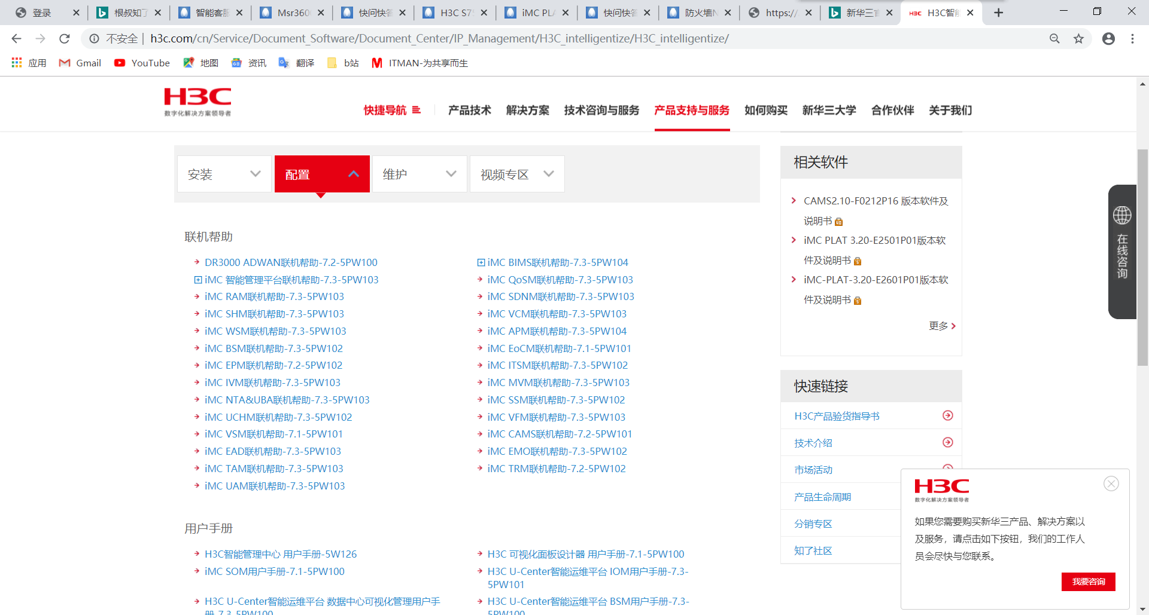
Task: Open the zoom magnifier icon in the address bar
Action: (x=1054, y=39)
